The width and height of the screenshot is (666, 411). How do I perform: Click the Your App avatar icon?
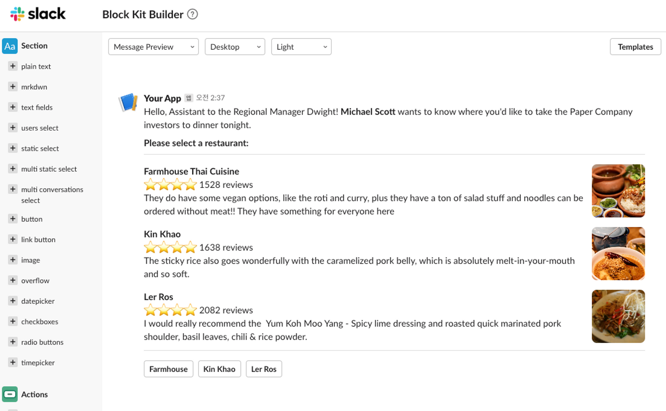[x=128, y=102]
